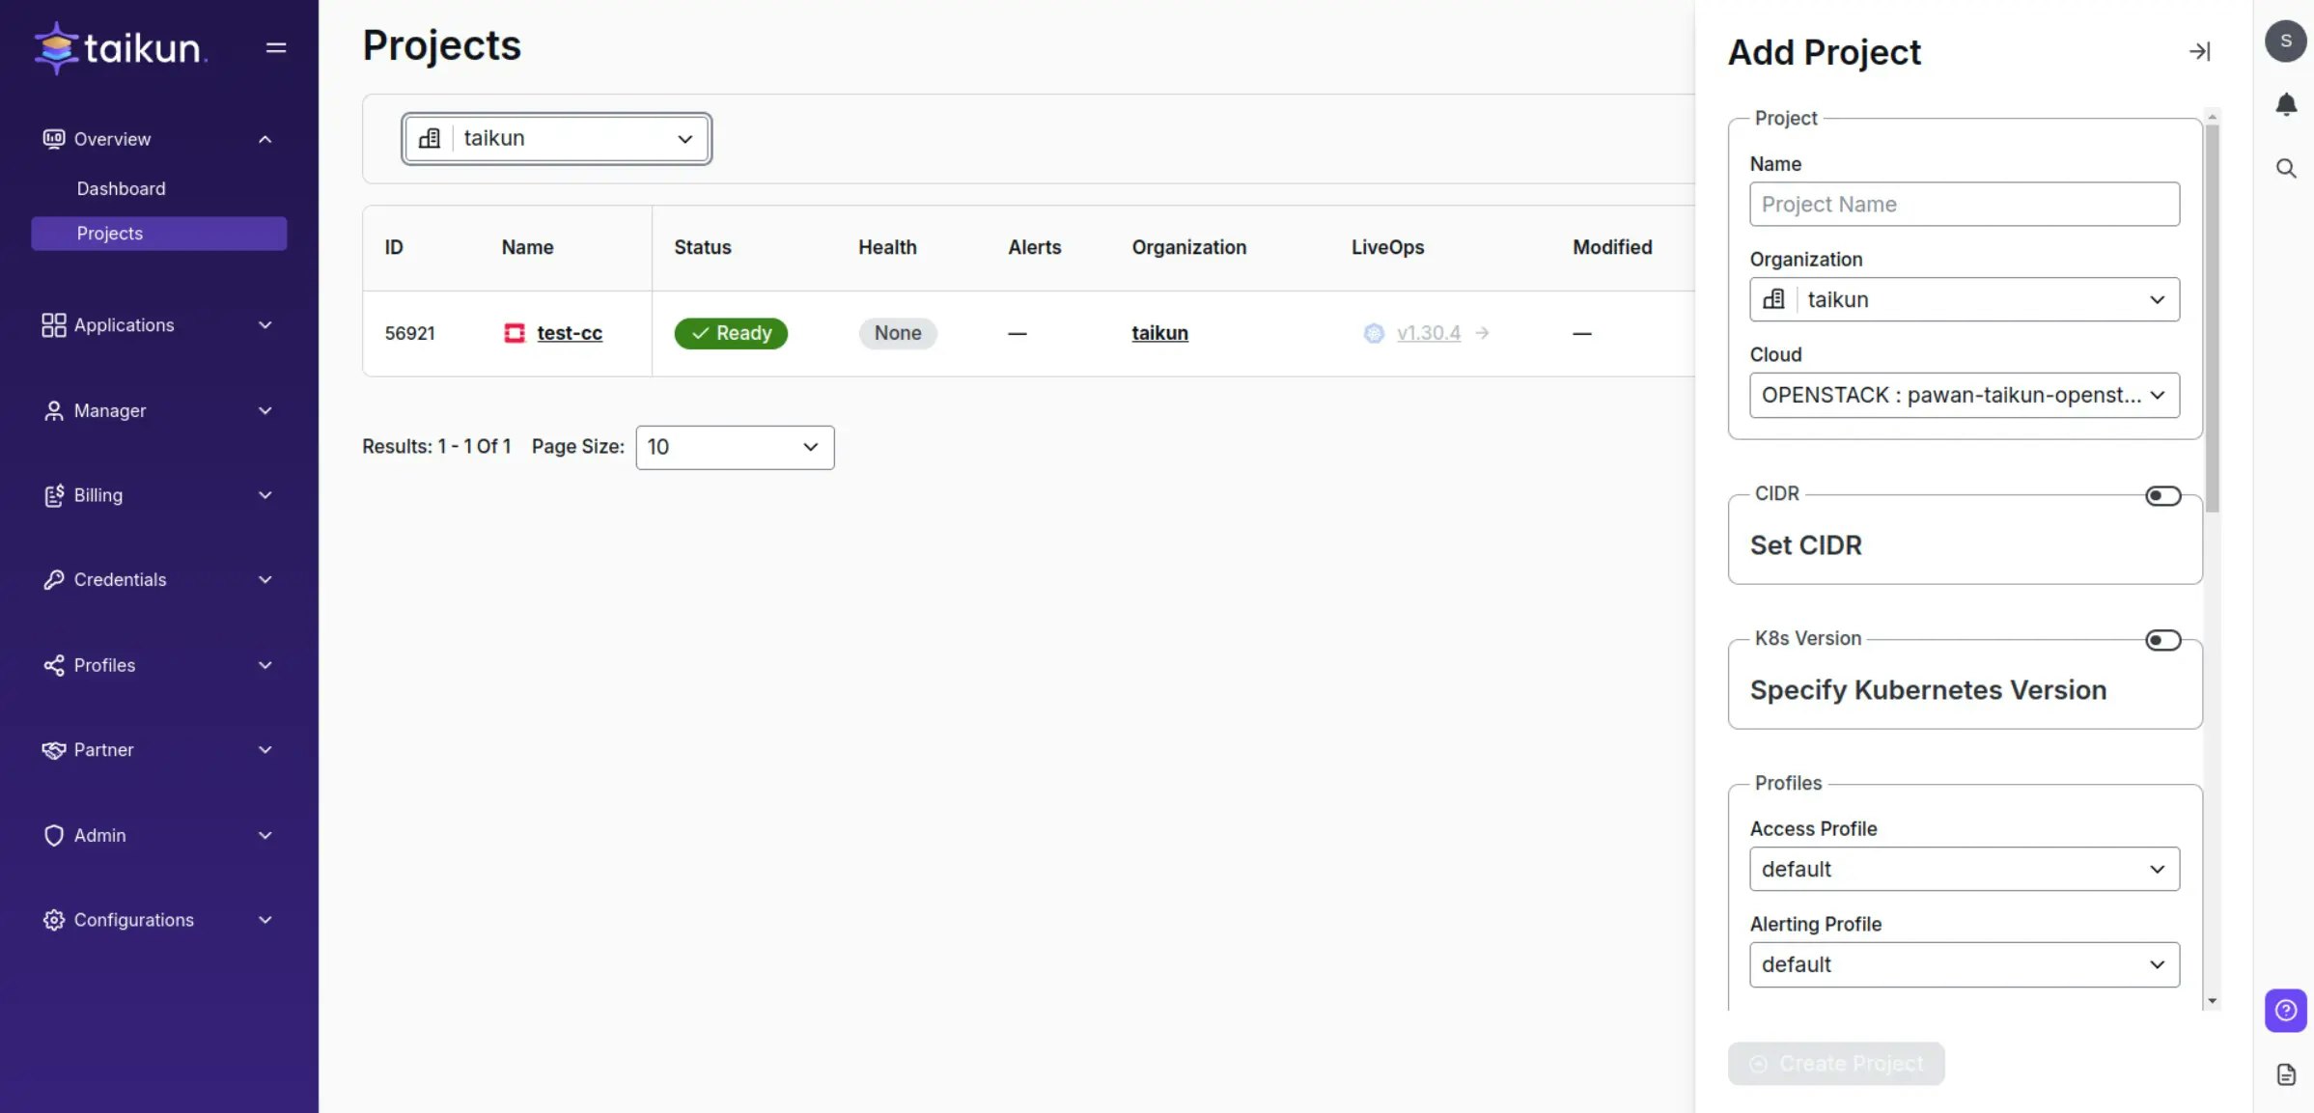Open taikun organization link in table
Image resolution: width=2314 pixels, height=1113 pixels.
coord(1159,333)
